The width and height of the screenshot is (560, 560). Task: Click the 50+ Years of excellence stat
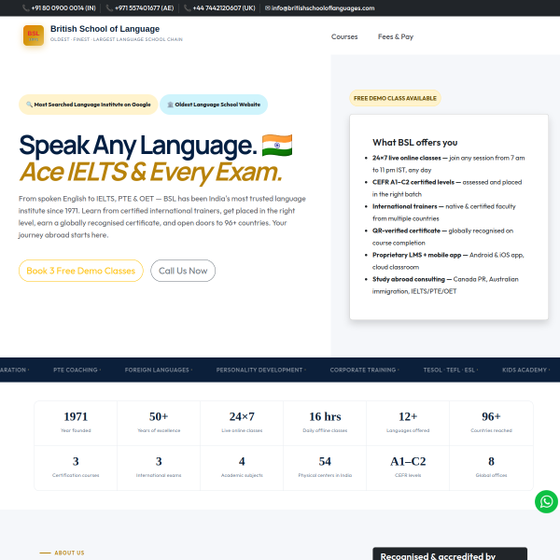click(159, 423)
